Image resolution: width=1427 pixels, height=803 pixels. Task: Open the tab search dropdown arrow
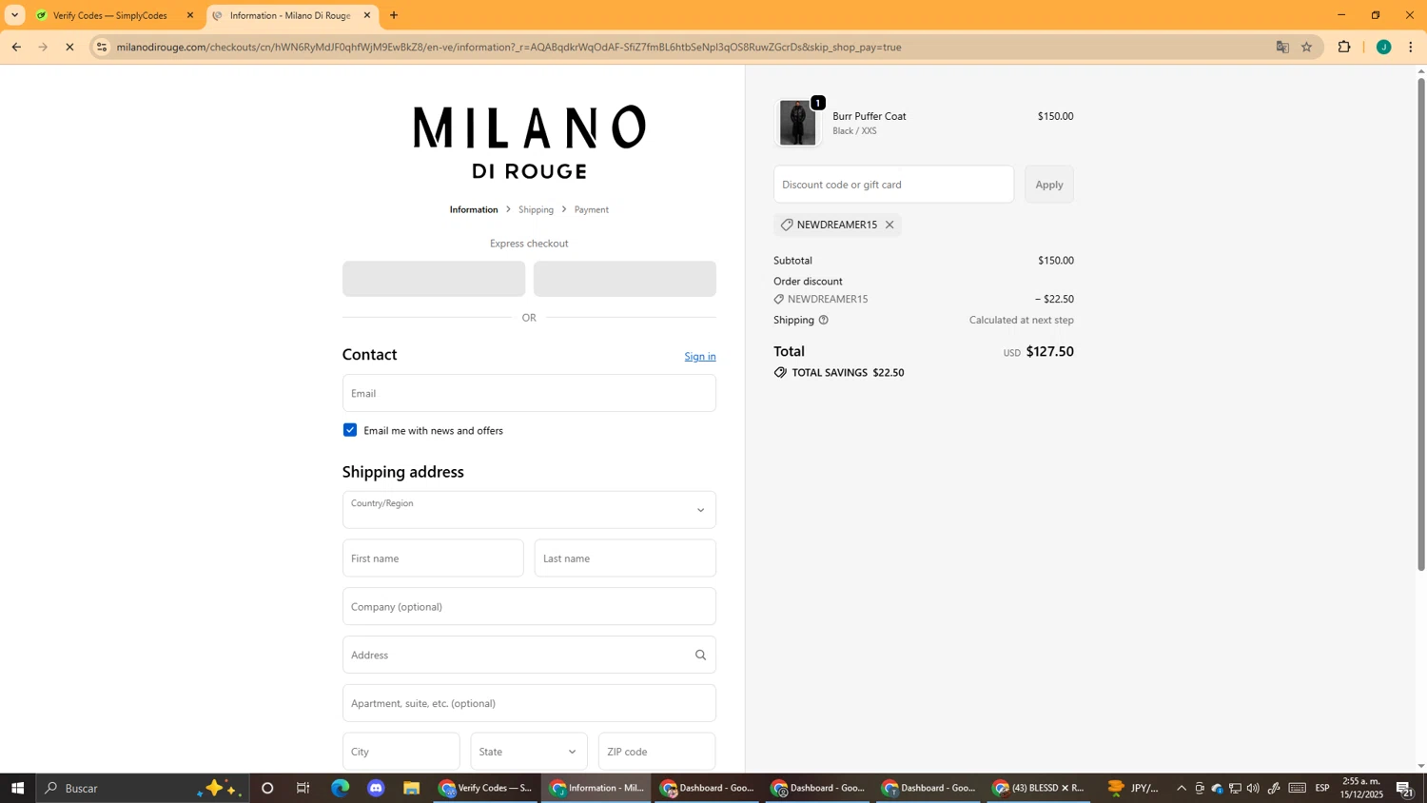pyautogui.click(x=14, y=15)
